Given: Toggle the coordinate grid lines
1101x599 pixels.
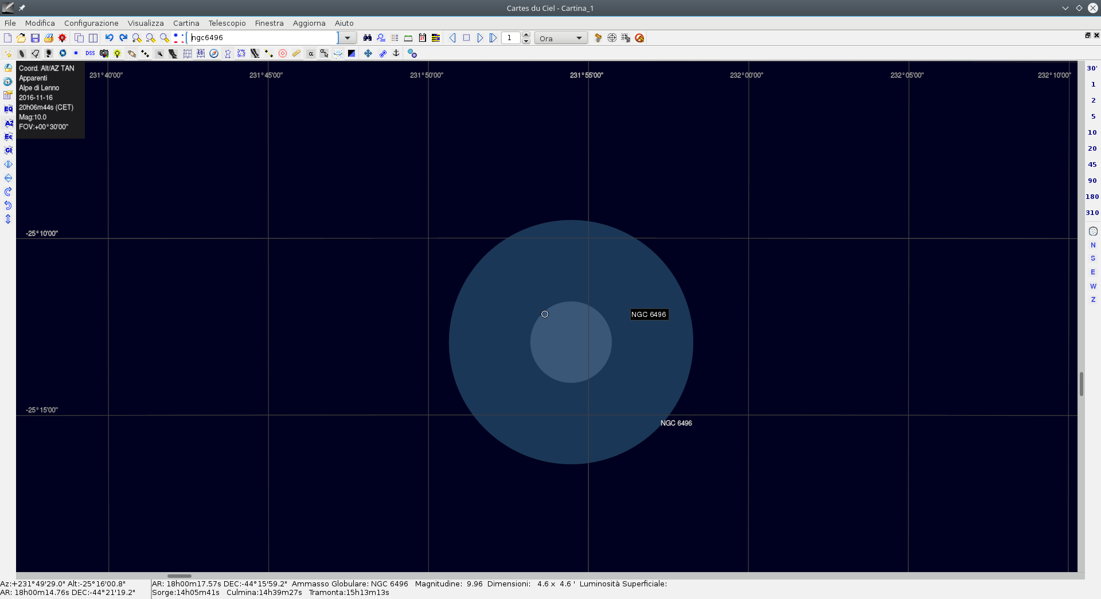Looking at the screenshot, I should pyautogui.click(x=187, y=53).
